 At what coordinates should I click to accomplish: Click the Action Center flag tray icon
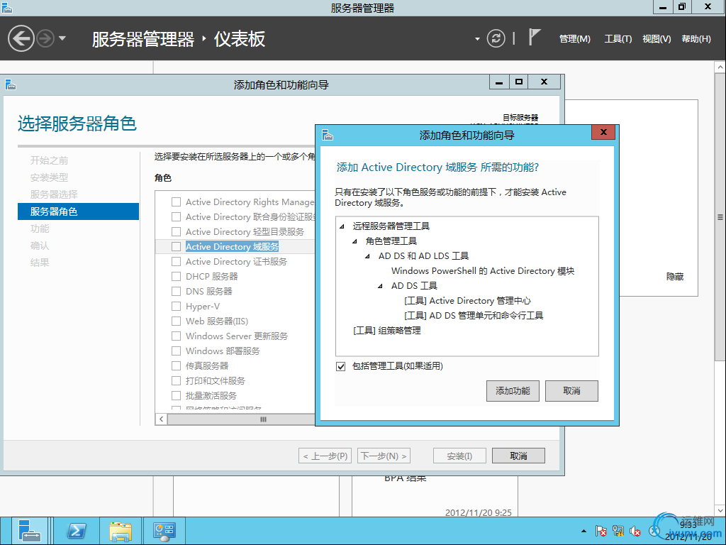pyautogui.click(x=601, y=531)
